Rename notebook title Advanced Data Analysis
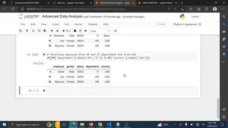228x128 pixels. pyautogui.click(x=62, y=16)
